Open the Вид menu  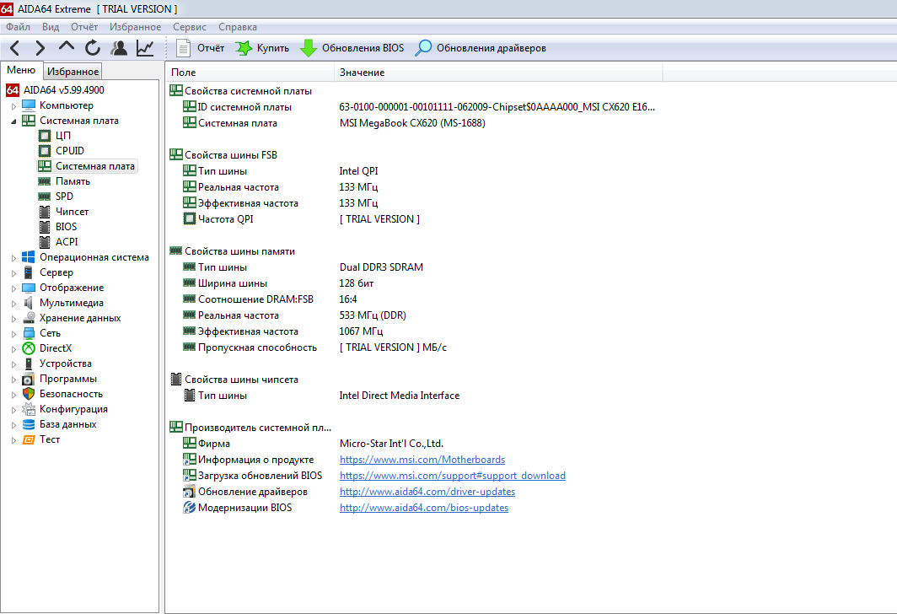tap(51, 27)
